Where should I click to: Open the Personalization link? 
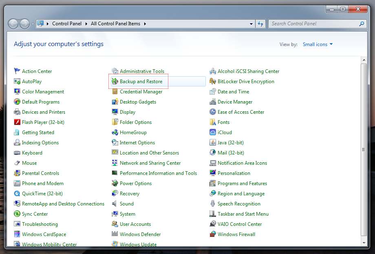point(234,173)
